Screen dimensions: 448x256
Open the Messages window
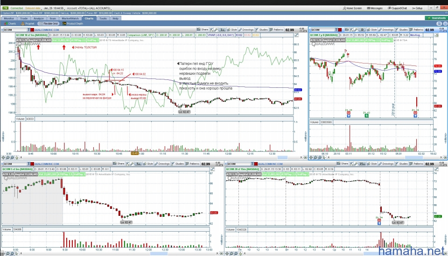click(375, 8)
